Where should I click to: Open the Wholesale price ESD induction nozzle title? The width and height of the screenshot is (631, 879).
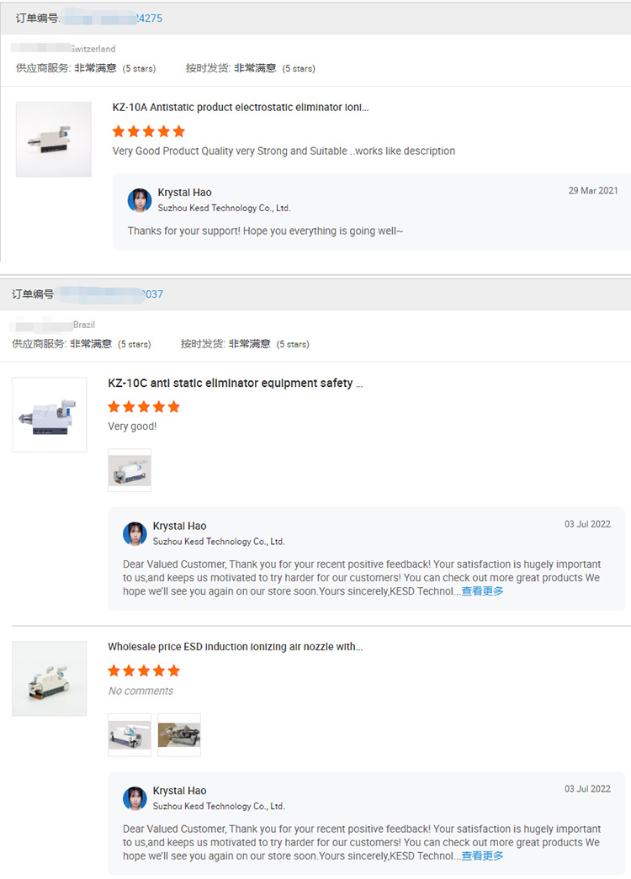pos(236,647)
